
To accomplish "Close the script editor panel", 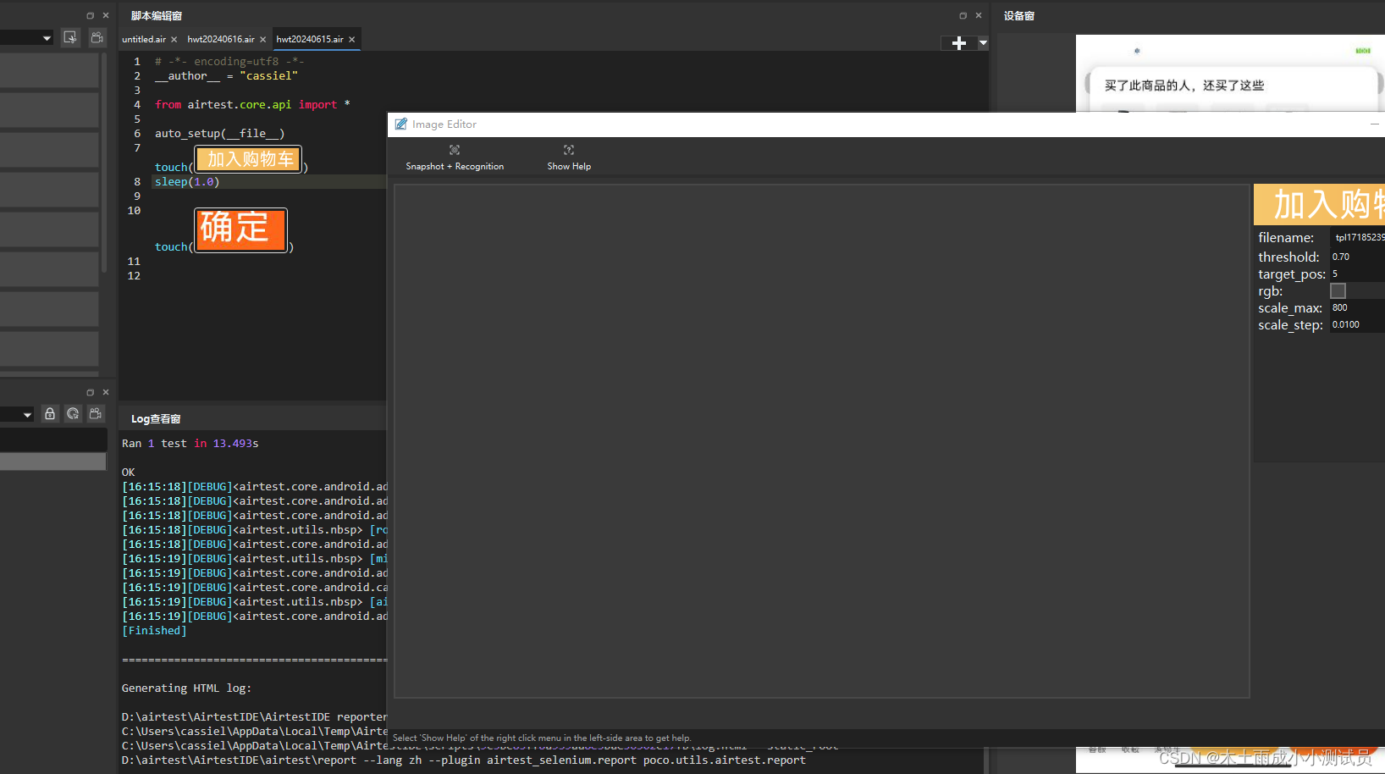I will [979, 15].
